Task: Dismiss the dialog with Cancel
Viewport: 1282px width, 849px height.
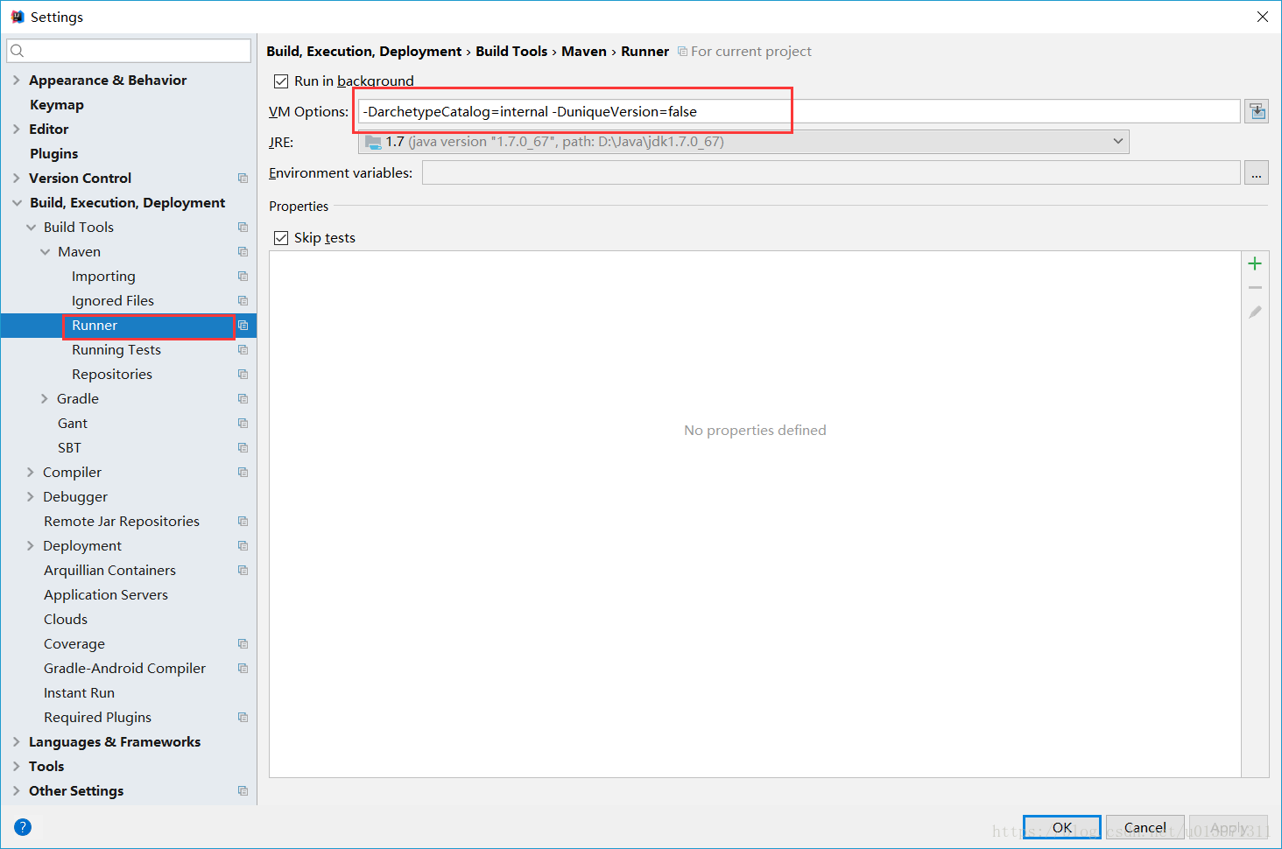Action: click(x=1145, y=826)
